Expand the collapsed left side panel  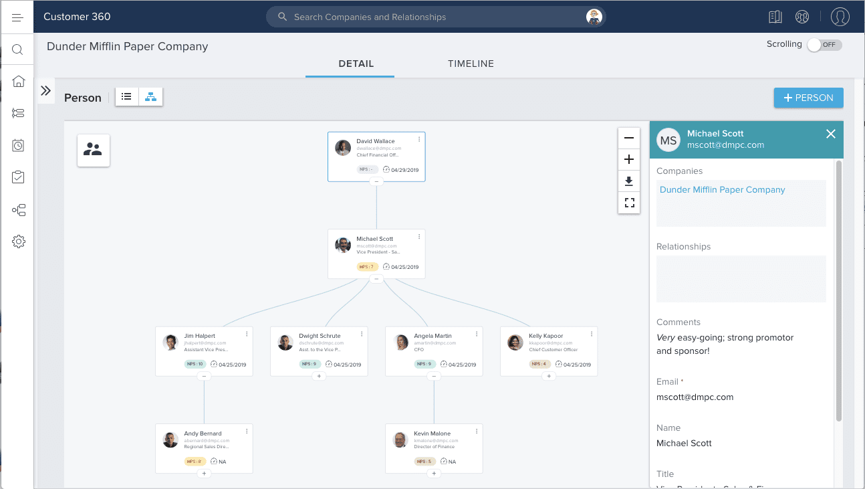(45, 91)
